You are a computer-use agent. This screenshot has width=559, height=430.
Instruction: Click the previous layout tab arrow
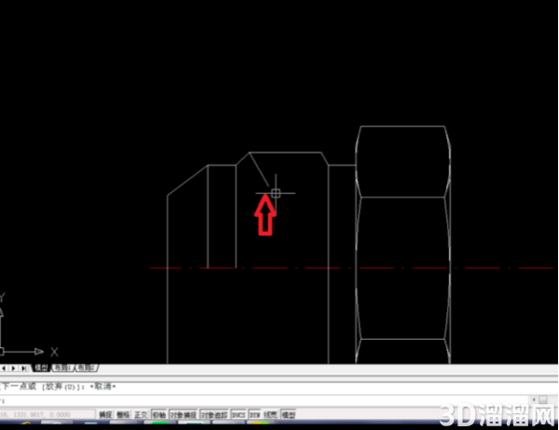pyautogui.click(x=4, y=368)
